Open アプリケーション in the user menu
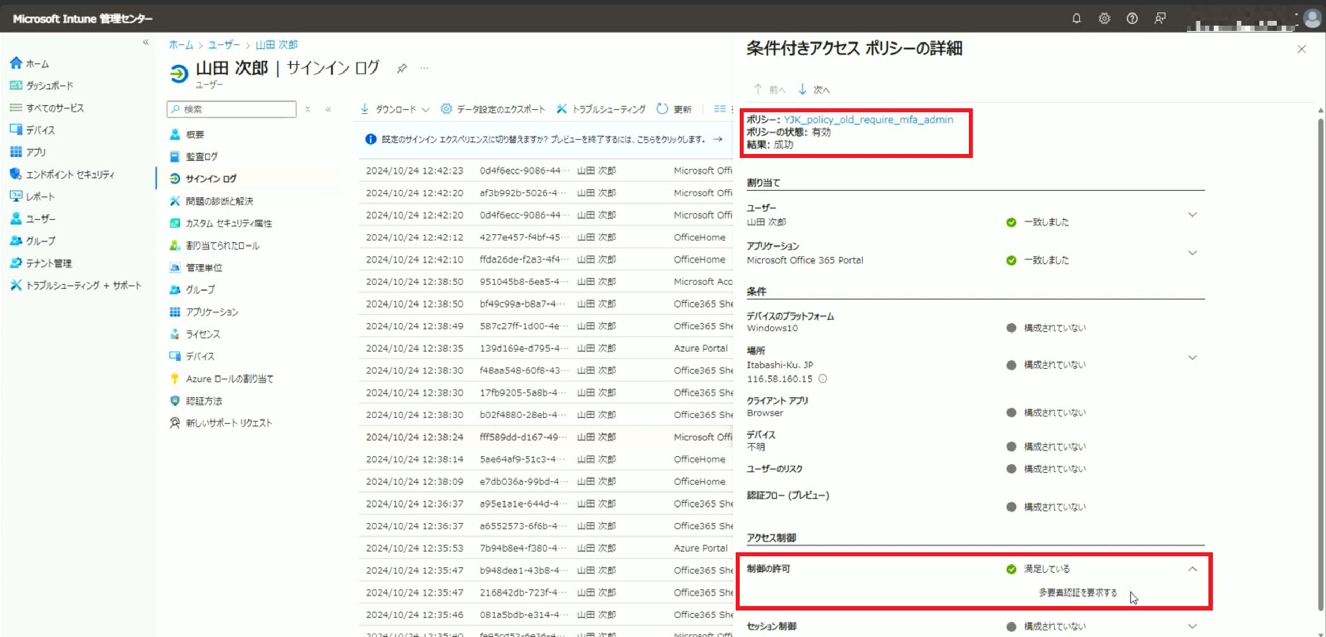 (204, 312)
